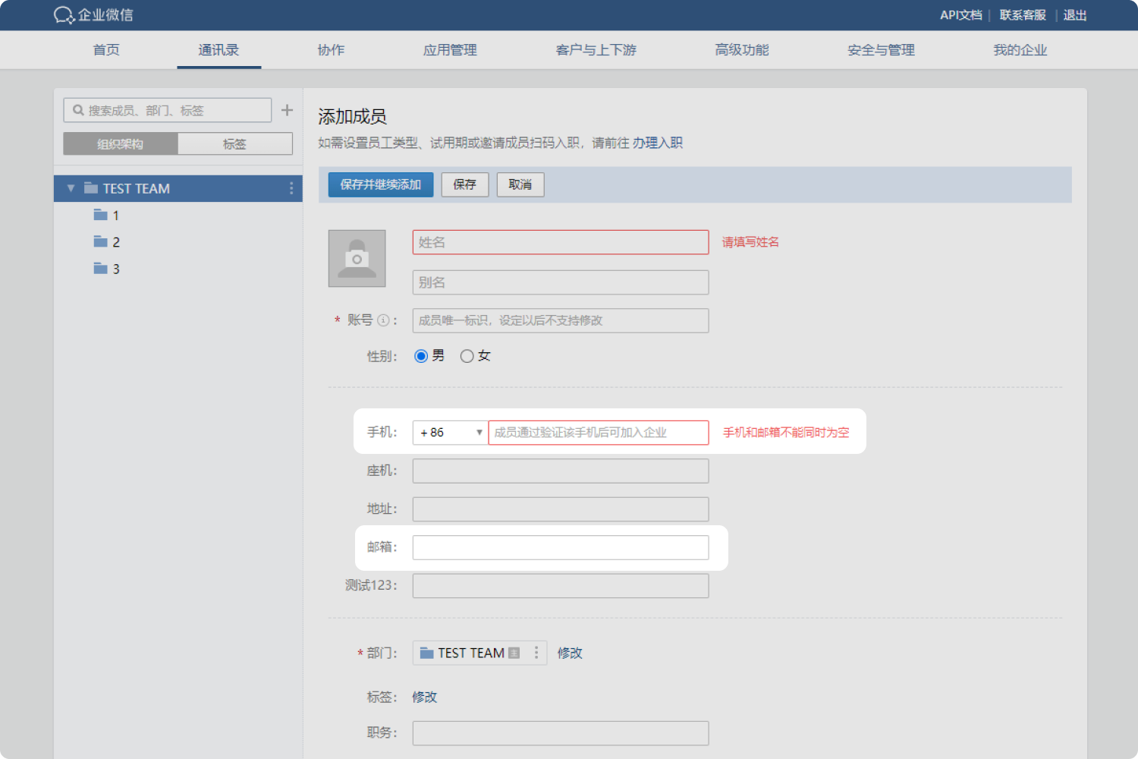The width and height of the screenshot is (1138, 759).
Task: Click the avatar upload camera placeholder
Action: click(357, 259)
